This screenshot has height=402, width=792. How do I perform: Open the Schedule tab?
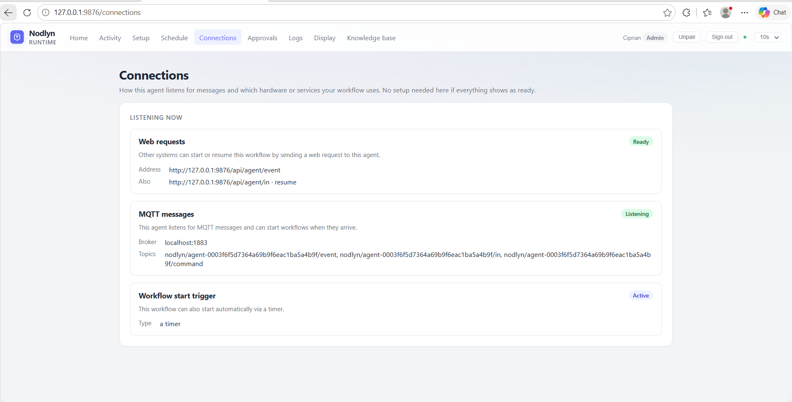174,38
